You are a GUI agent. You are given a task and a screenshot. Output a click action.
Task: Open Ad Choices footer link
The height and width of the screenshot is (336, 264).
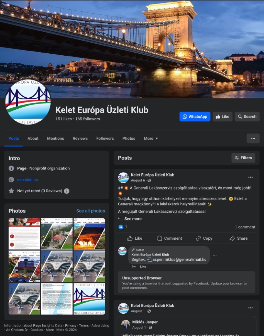[17, 330]
